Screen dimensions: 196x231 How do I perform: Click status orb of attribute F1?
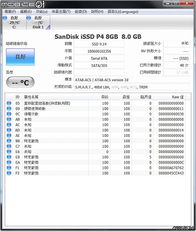[9, 167]
